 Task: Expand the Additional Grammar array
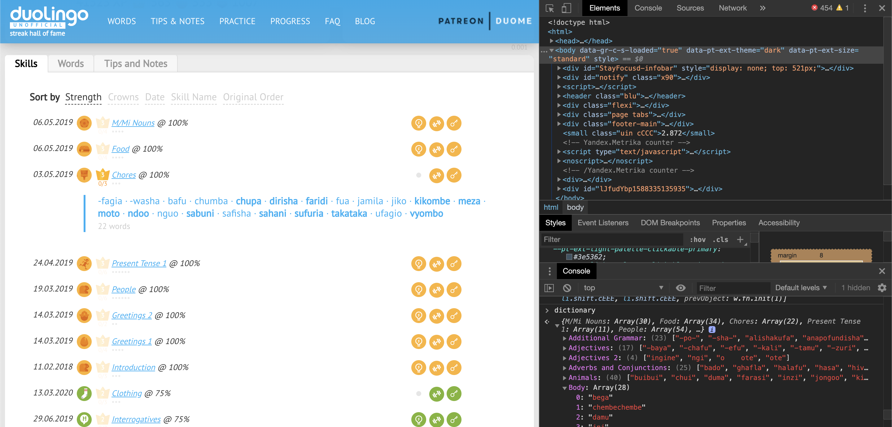tap(565, 338)
